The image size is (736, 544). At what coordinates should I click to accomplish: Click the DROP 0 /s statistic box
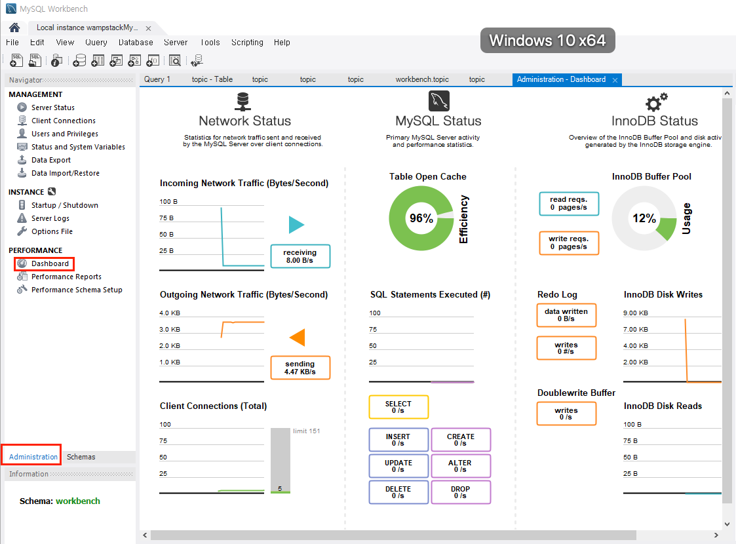(x=461, y=492)
